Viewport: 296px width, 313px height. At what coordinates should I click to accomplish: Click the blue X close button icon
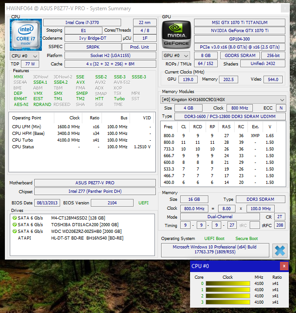click(x=280, y=251)
